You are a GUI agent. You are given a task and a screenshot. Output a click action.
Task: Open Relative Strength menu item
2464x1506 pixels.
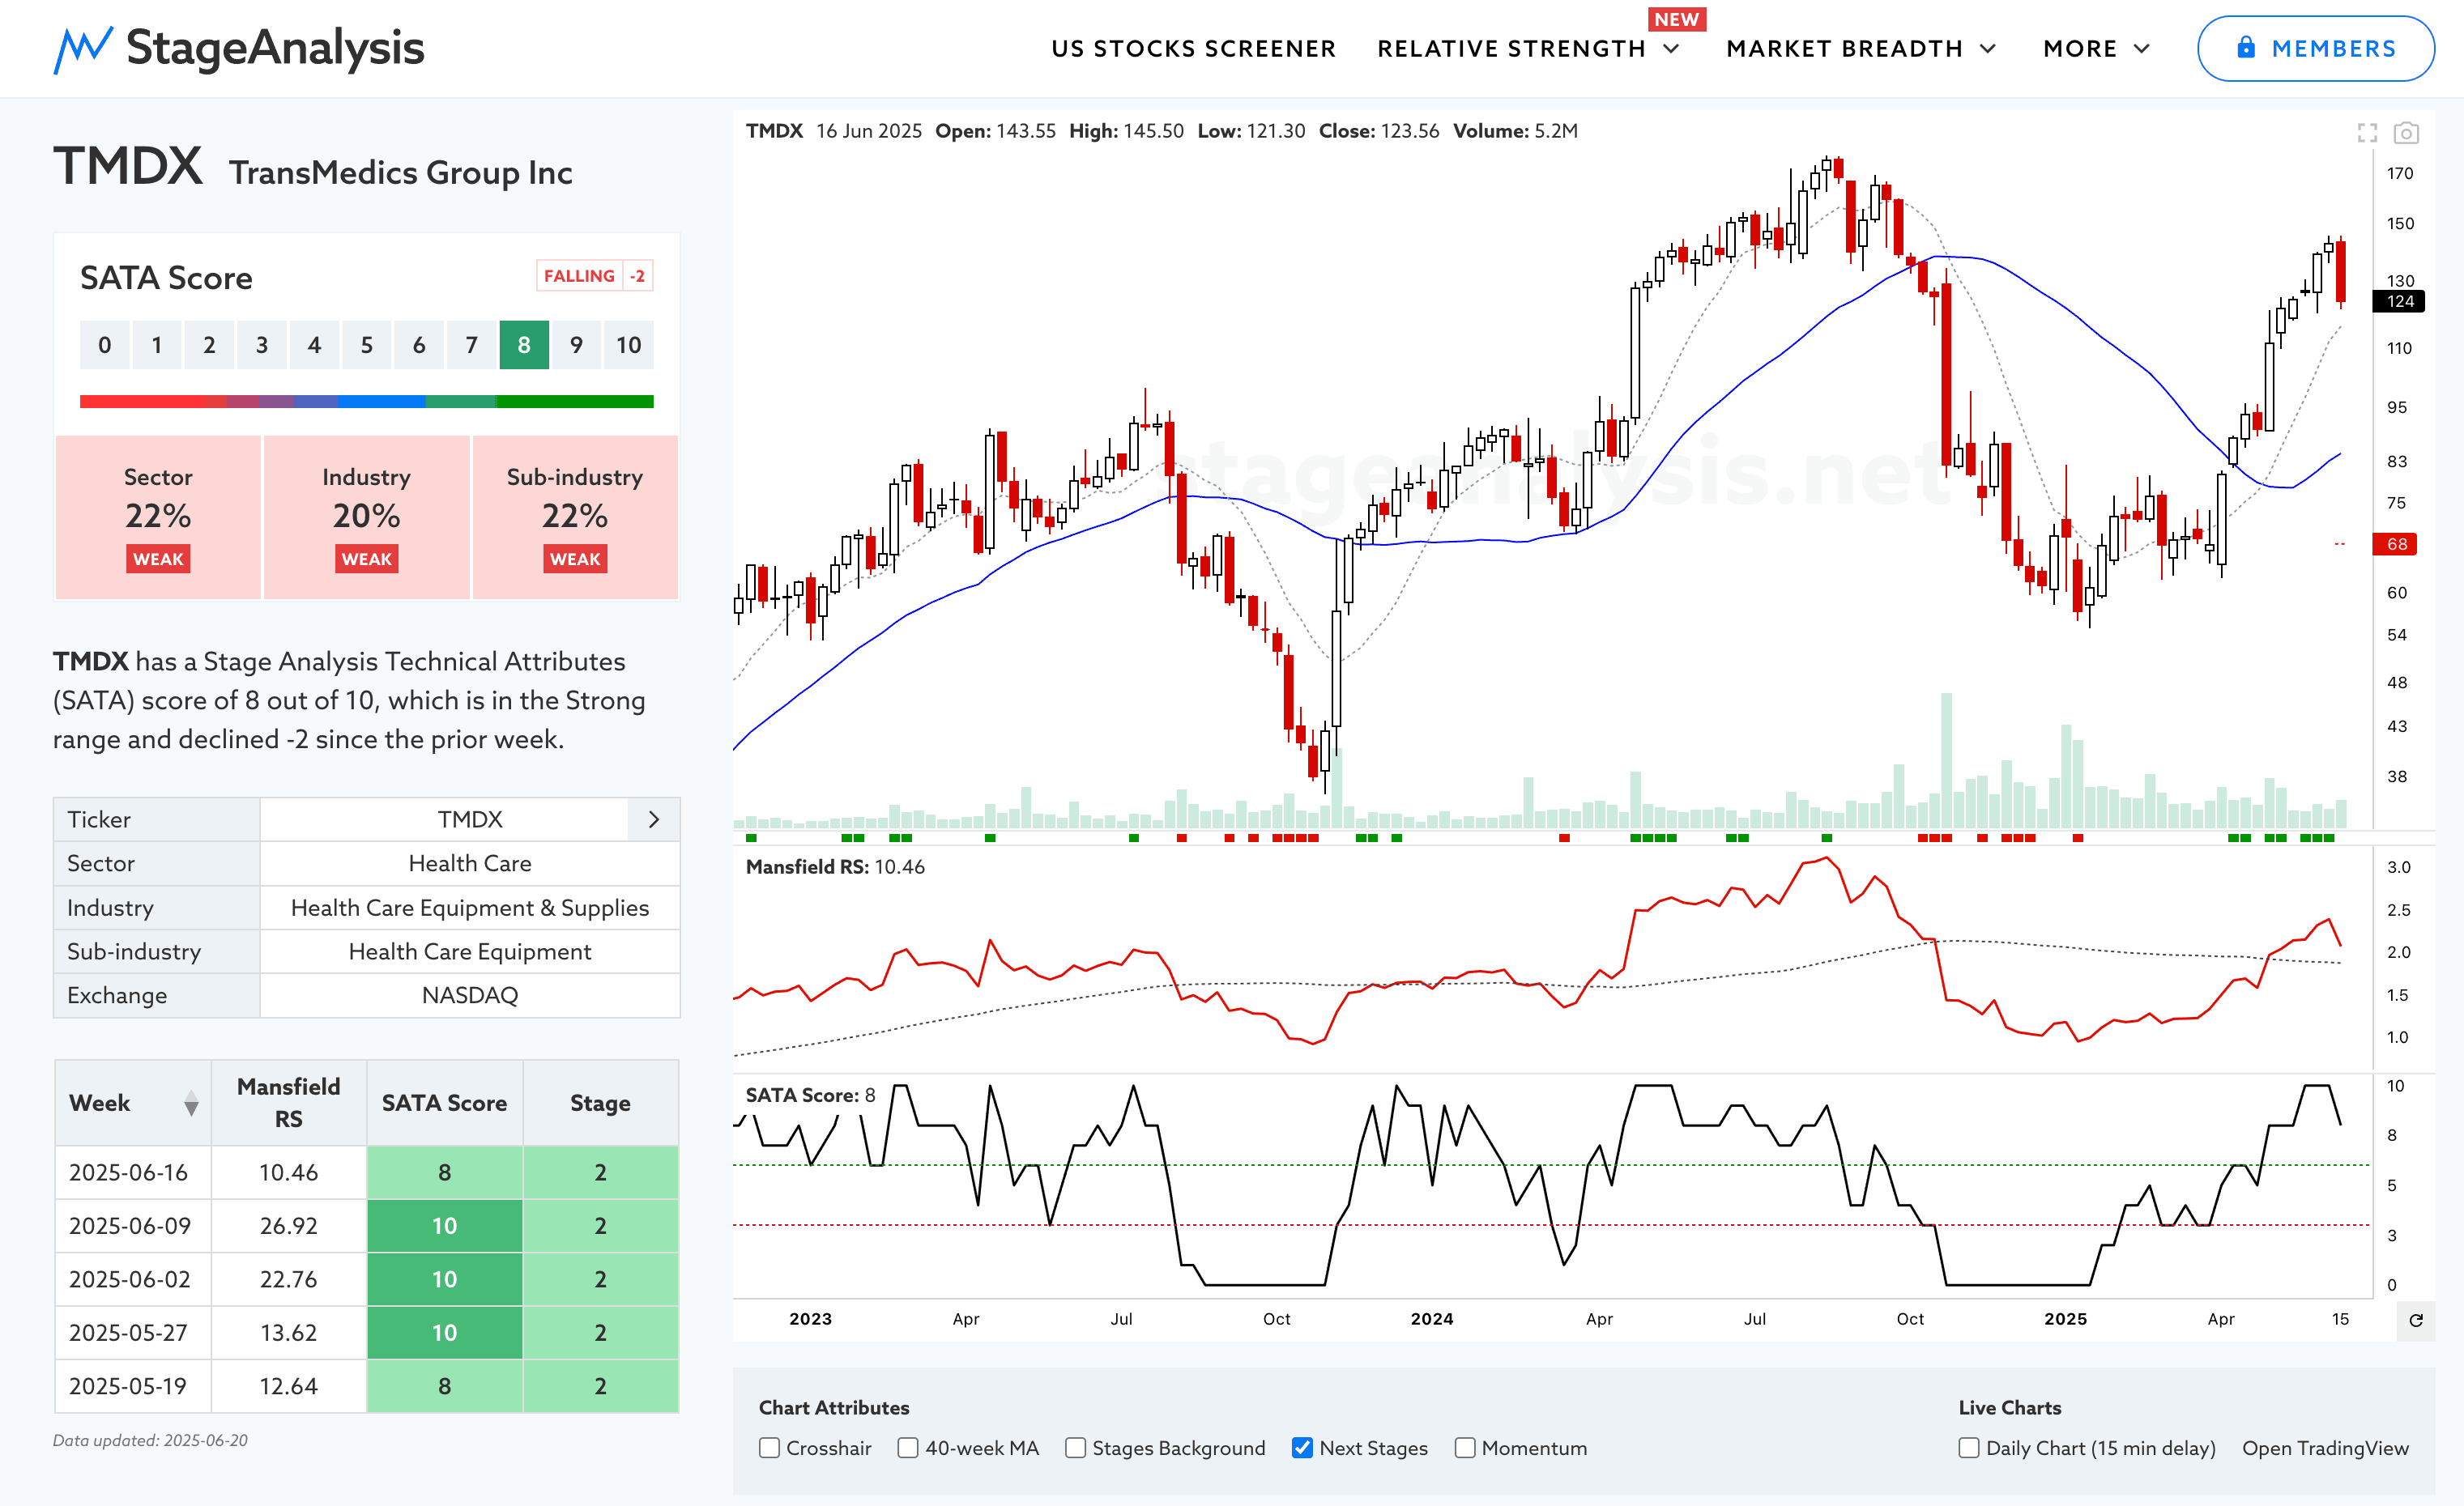click(1511, 49)
